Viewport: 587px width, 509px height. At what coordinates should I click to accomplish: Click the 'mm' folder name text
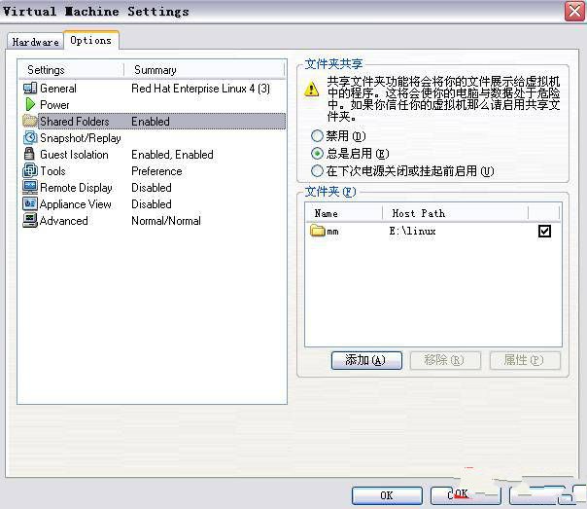pos(332,232)
